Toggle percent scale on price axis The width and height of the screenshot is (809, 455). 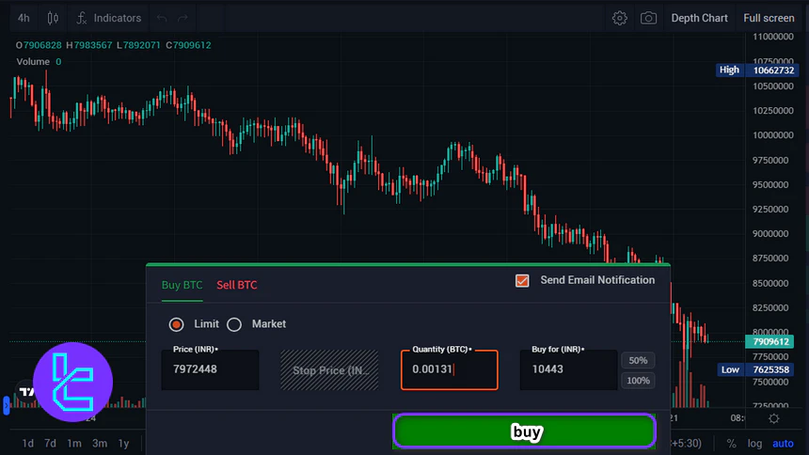(731, 444)
